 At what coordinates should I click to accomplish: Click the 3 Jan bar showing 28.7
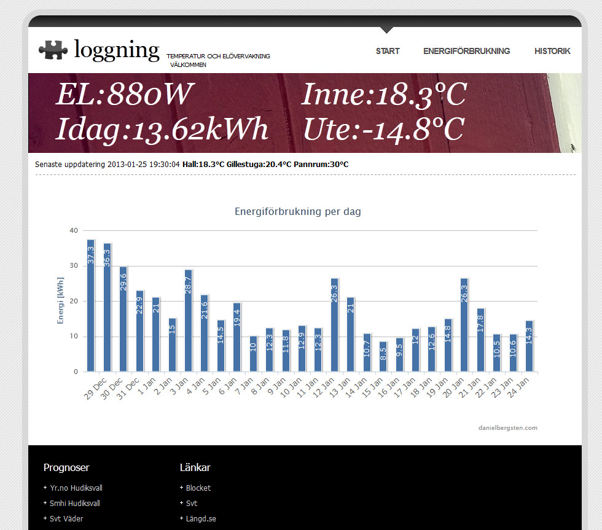pyautogui.click(x=189, y=321)
